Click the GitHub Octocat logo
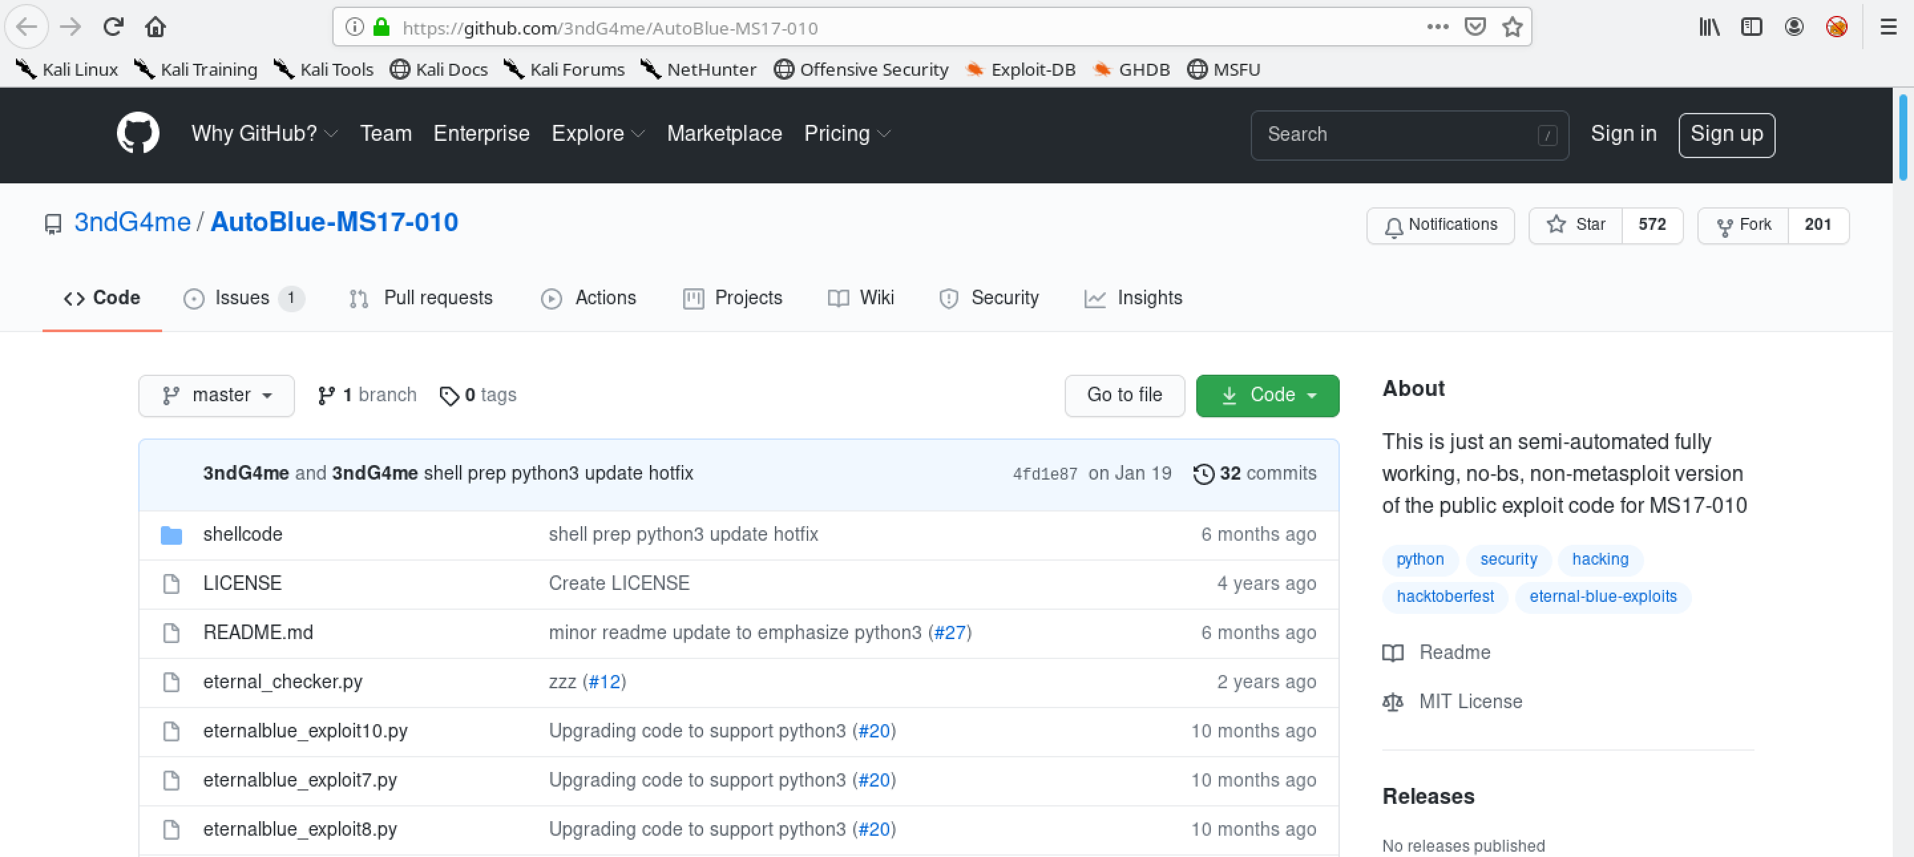This screenshot has width=1914, height=857. point(138,134)
